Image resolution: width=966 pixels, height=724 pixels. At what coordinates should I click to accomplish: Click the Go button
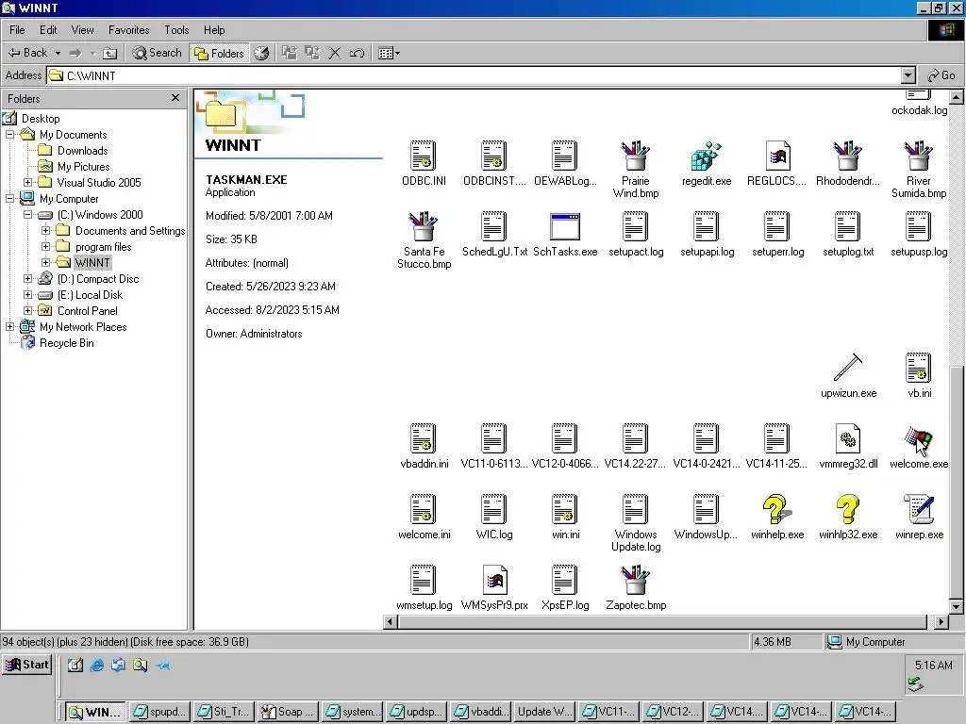point(941,75)
